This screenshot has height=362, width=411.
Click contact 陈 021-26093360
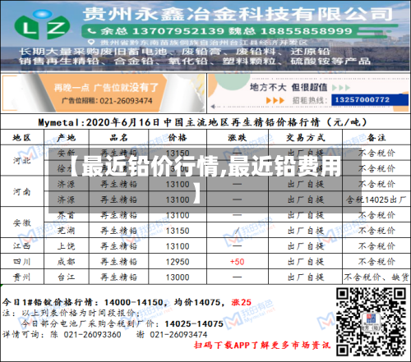tap(85, 334)
